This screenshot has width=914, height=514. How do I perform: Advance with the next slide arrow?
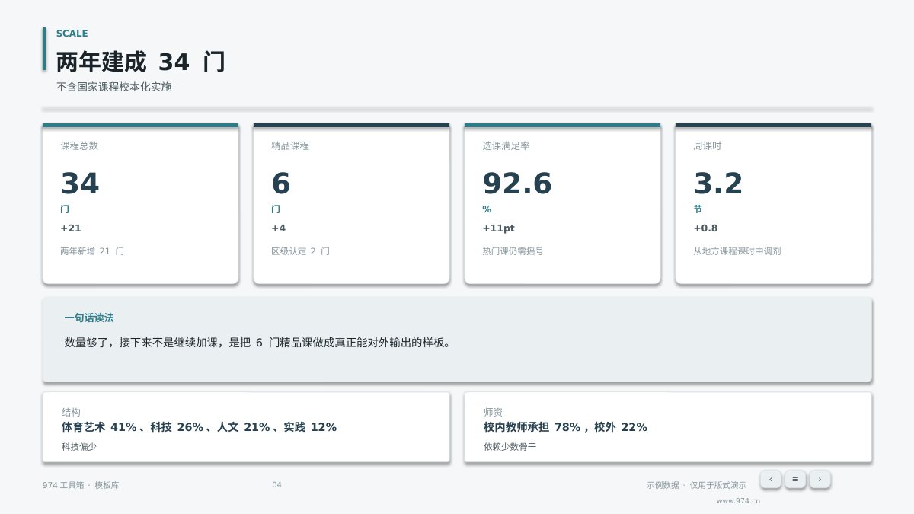click(x=820, y=479)
